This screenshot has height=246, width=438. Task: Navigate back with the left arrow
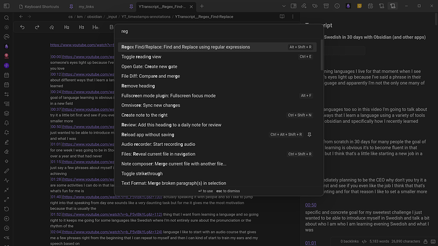(21, 16)
